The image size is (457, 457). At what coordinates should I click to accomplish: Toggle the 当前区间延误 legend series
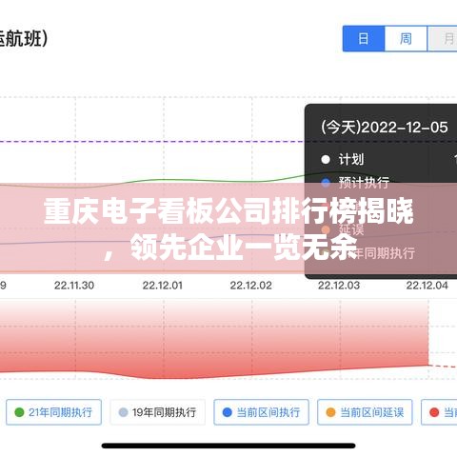point(365,412)
